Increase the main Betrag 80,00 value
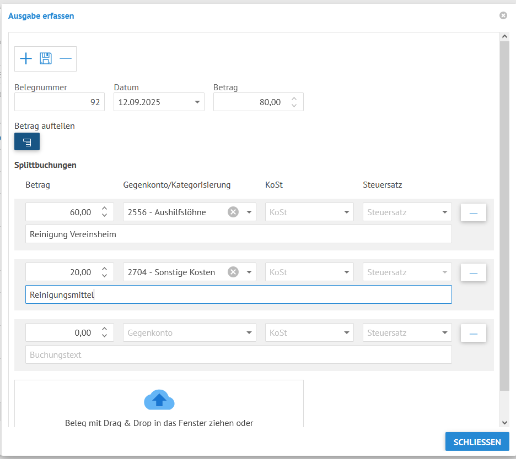Image resolution: width=516 pixels, height=459 pixels. [294, 99]
